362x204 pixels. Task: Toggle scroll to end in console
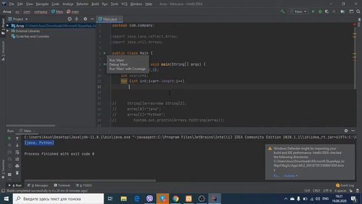(x=17, y=159)
